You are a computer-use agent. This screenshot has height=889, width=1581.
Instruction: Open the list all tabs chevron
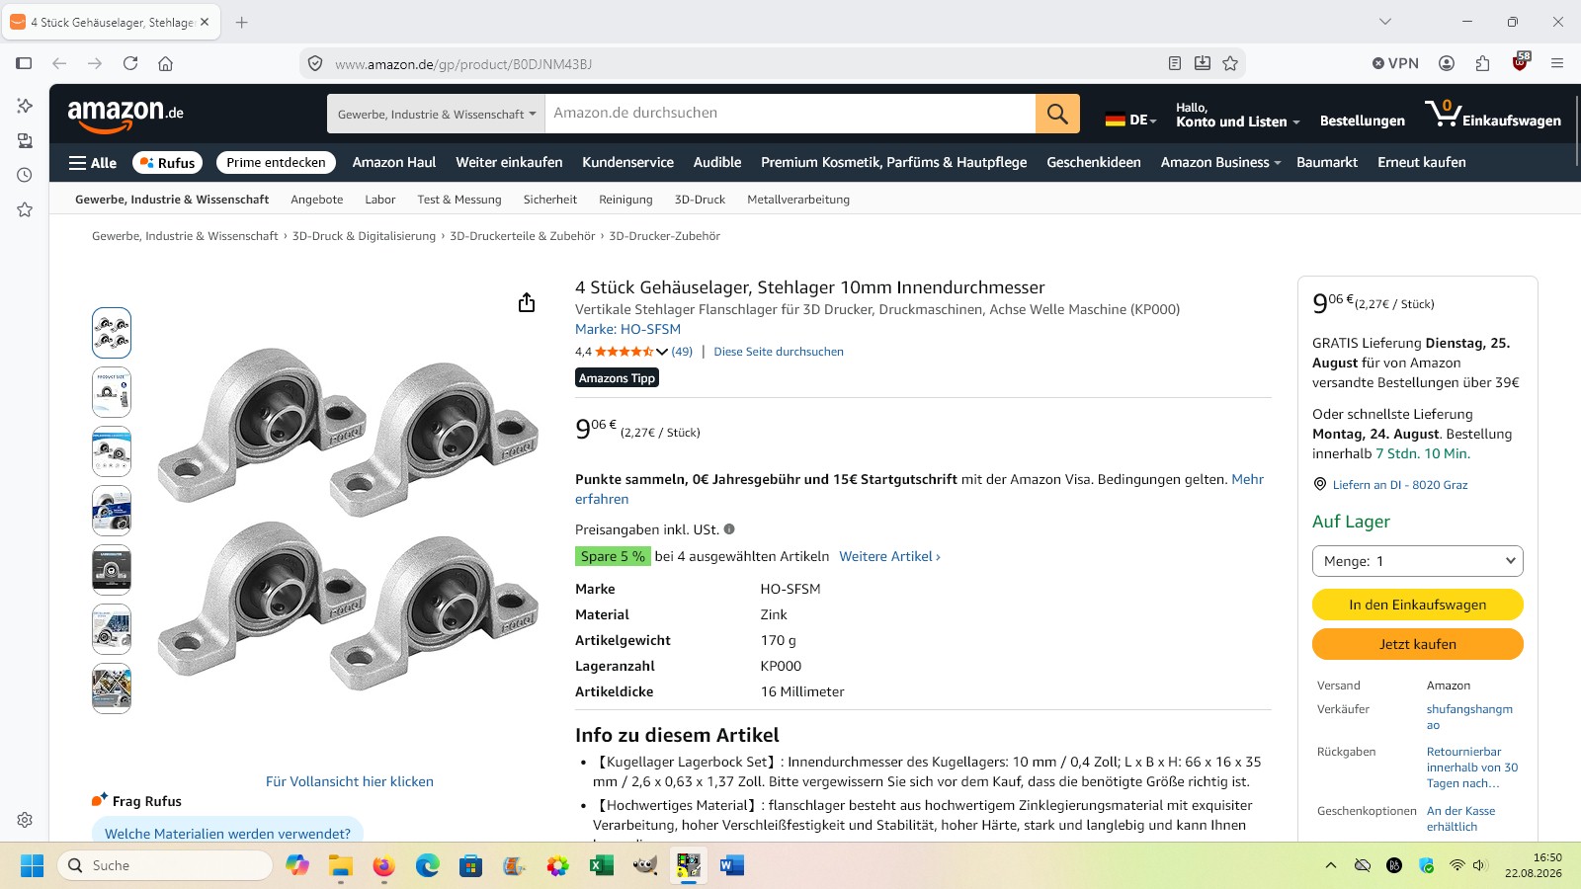[1385, 22]
